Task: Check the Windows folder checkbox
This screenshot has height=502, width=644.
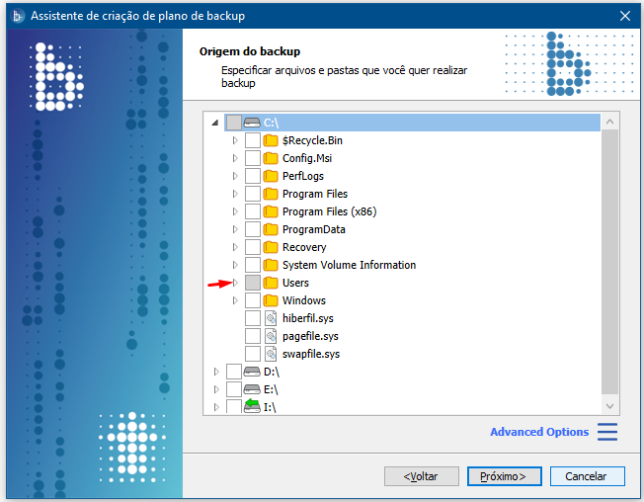Action: click(x=253, y=300)
